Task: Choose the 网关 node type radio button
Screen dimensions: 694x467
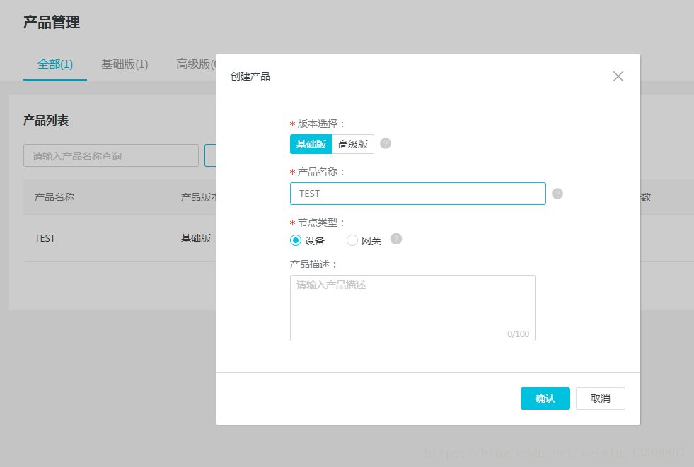Action: (x=352, y=240)
